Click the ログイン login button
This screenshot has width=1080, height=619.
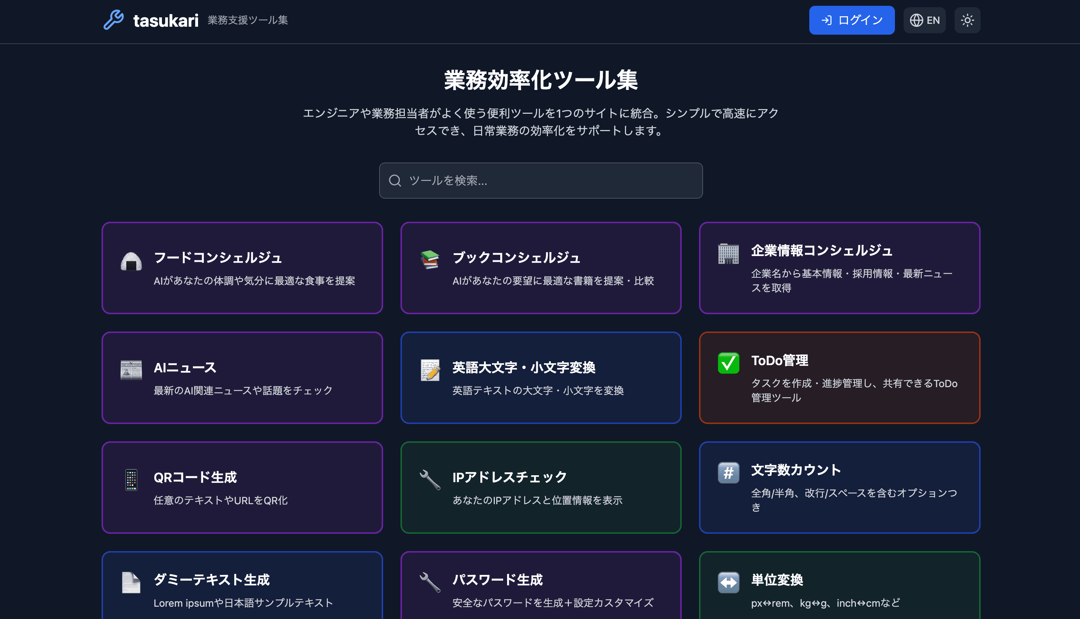pyautogui.click(x=851, y=21)
